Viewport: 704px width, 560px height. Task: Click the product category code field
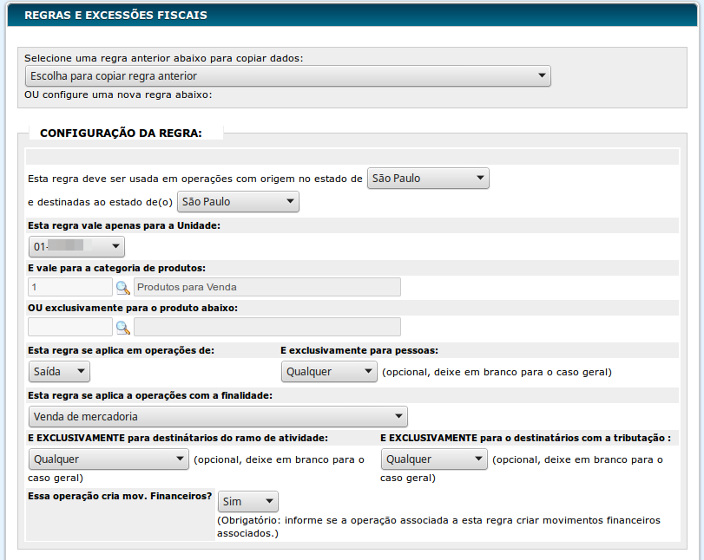point(69,287)
